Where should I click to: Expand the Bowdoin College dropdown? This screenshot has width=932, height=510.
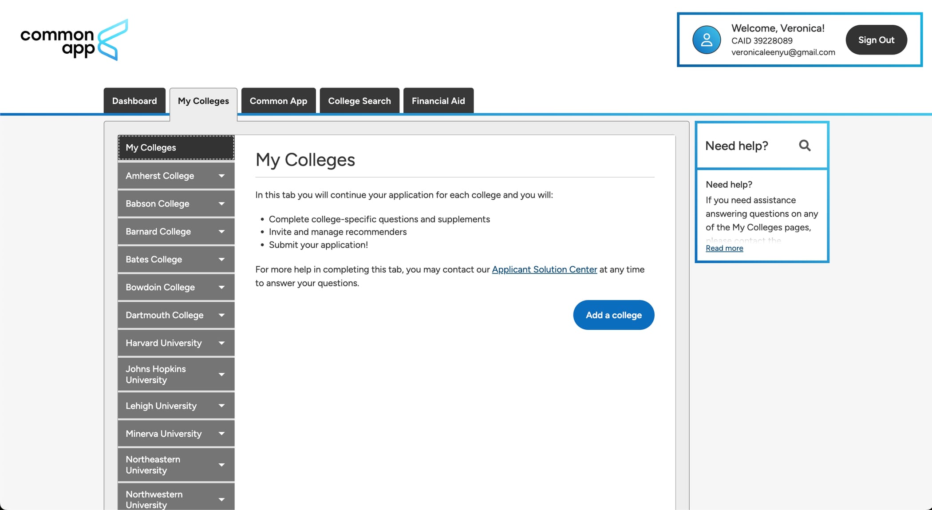click(222, 287)
